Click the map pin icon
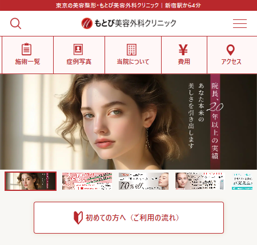 (x=231, y=50)
